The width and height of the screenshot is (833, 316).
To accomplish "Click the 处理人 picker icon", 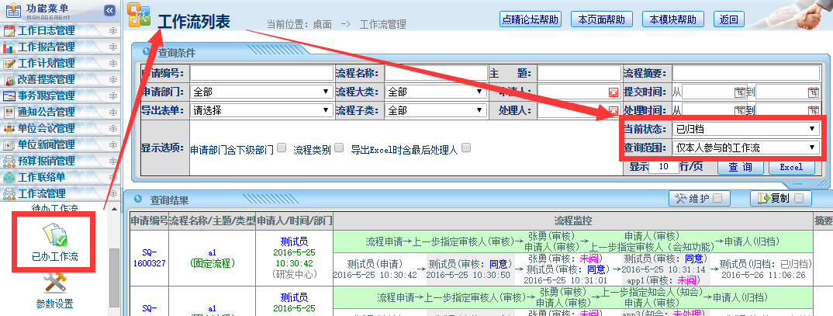I will click(613, 111).
